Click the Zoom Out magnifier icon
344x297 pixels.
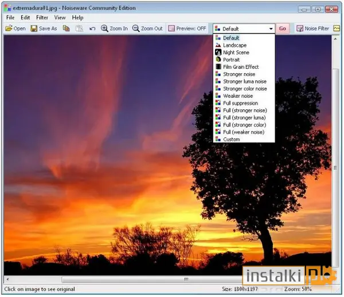pos(136,29)
